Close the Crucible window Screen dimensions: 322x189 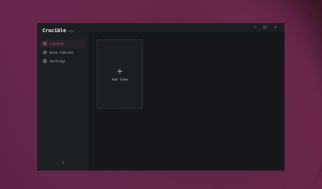coord(275,27)
